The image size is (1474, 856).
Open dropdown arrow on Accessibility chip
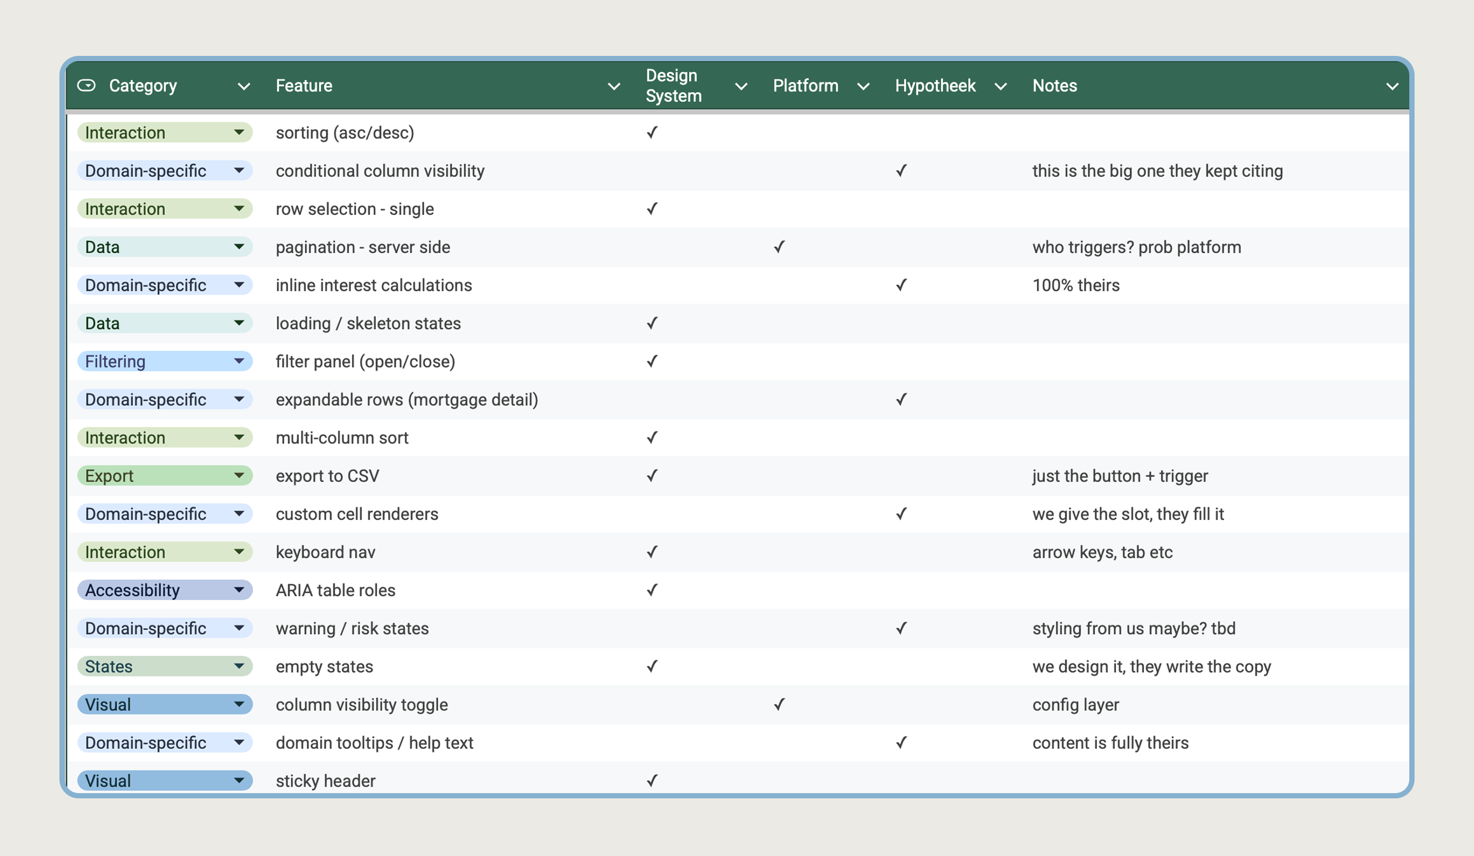coord(238,590)
